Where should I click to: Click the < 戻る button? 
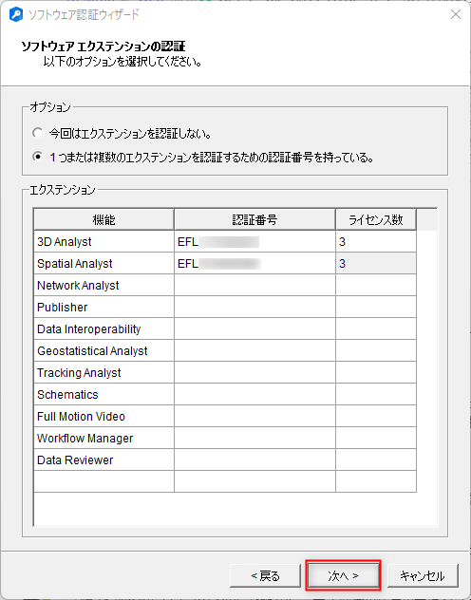265,575
